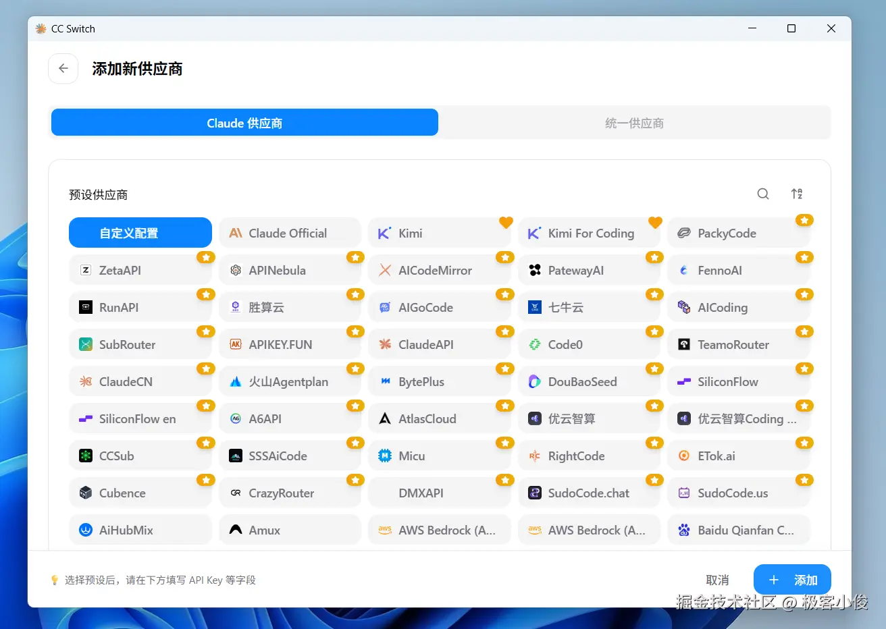Choose the plain Kimi preset
The width and height of the screenshot is (886, 629).
pyautogui.click(x=440, y=233)
